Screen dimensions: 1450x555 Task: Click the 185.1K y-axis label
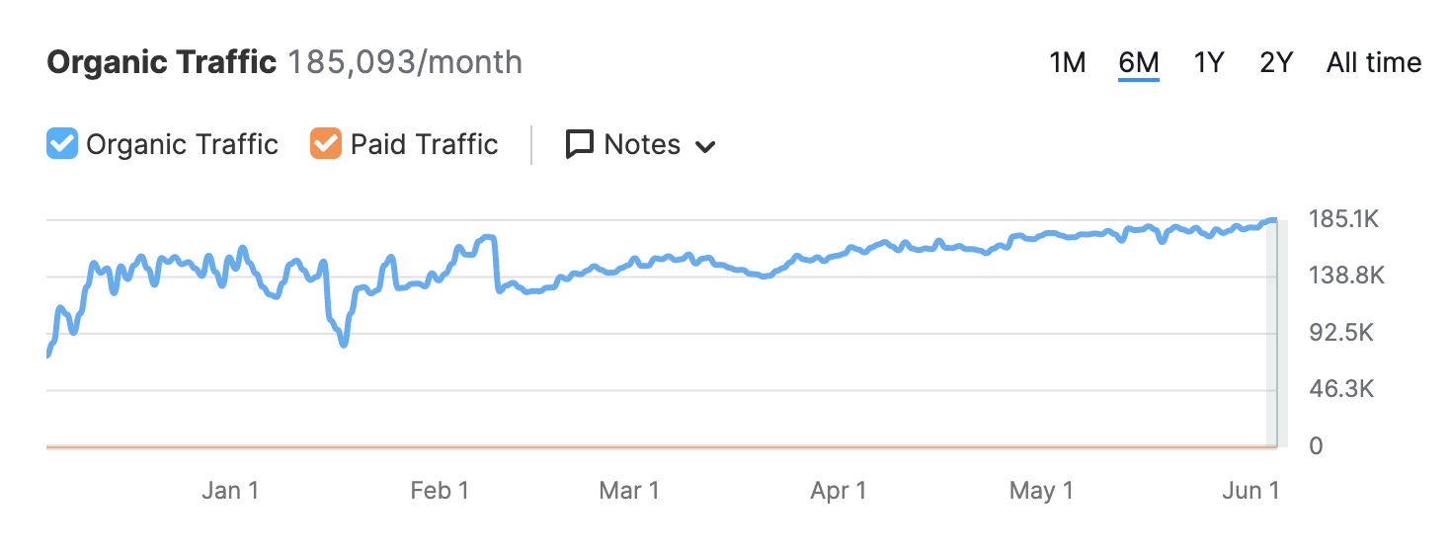click(1341, 219)
